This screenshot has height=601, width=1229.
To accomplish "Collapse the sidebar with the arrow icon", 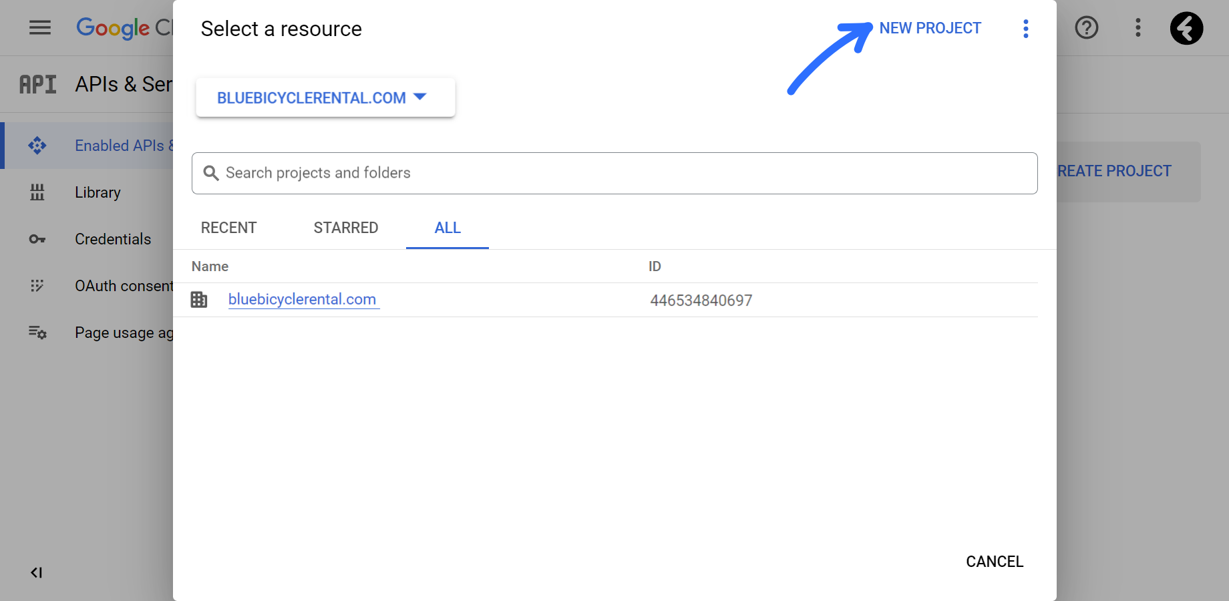I will tap(37, 572).
